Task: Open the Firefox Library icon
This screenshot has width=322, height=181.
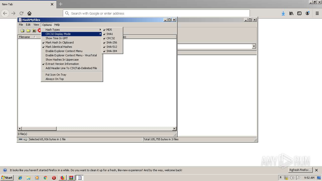Action: [291, 13]
